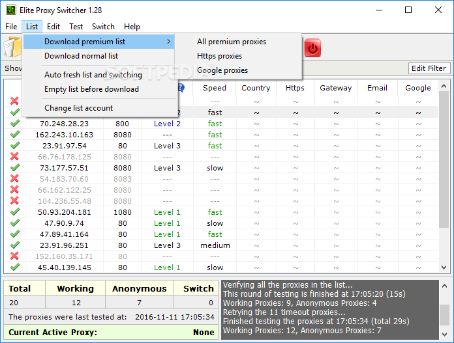Click green check icon for 70.248.28.23
454x343 pixels.
(x=15, y=124)
